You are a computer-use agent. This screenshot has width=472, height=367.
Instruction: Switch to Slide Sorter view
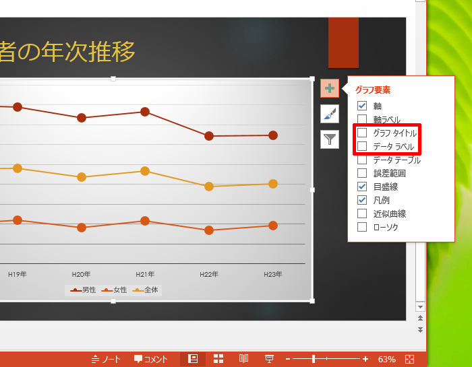point(218,359)
